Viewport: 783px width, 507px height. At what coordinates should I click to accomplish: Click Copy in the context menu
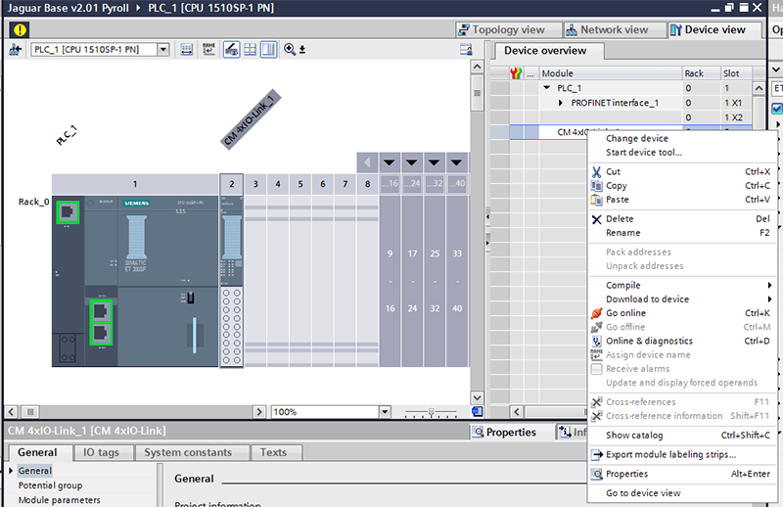(682, 186)
